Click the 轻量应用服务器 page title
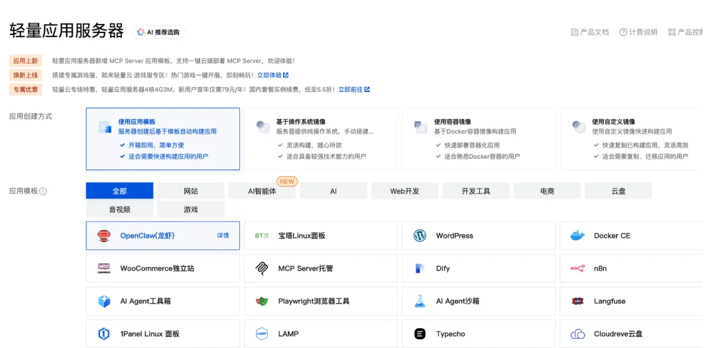This screenshot has width=716, height=348. (67, 31)
